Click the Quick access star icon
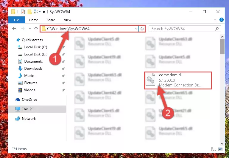Image resolution: width=229 pixels, height=158 pixels. (18, 40)
